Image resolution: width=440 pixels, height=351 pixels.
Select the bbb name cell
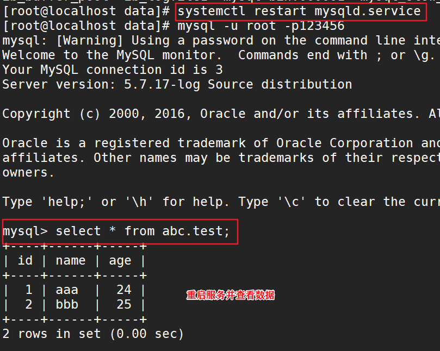coord(67,305)
